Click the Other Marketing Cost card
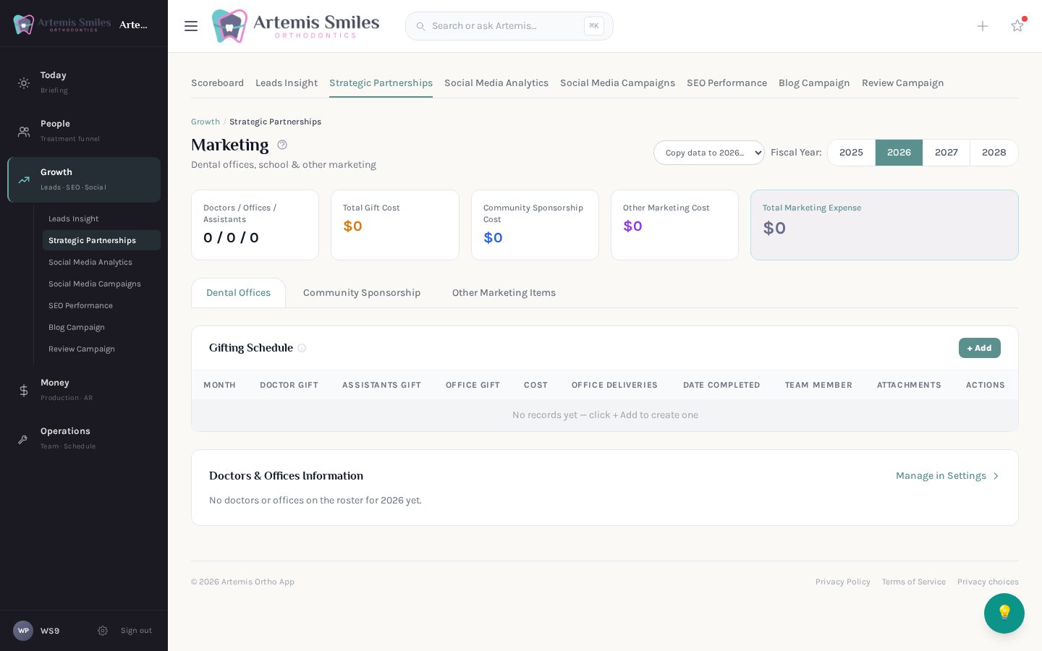Viewport: 1042px width, 651px height. click(x=674, y=225)
